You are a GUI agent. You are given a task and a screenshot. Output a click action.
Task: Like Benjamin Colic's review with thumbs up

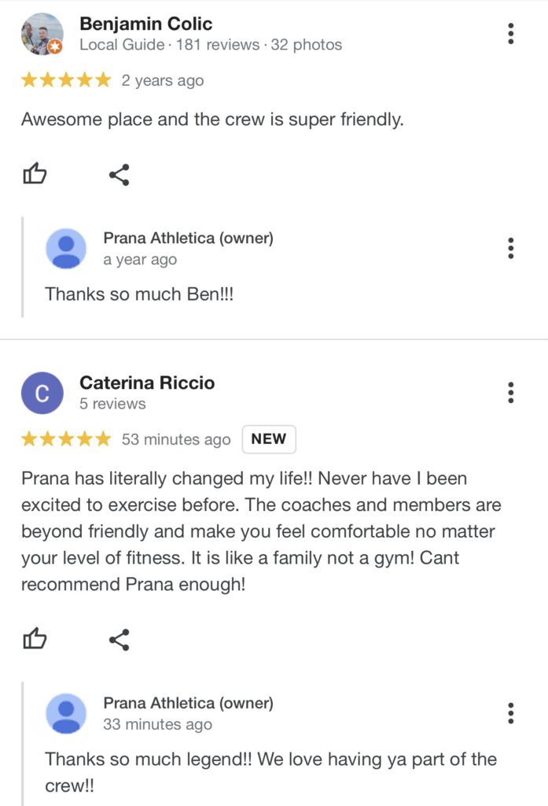tap(35, 175)
